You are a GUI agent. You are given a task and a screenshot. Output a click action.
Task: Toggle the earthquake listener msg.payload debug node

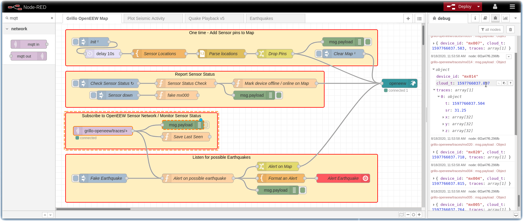(x=303, y=190)
